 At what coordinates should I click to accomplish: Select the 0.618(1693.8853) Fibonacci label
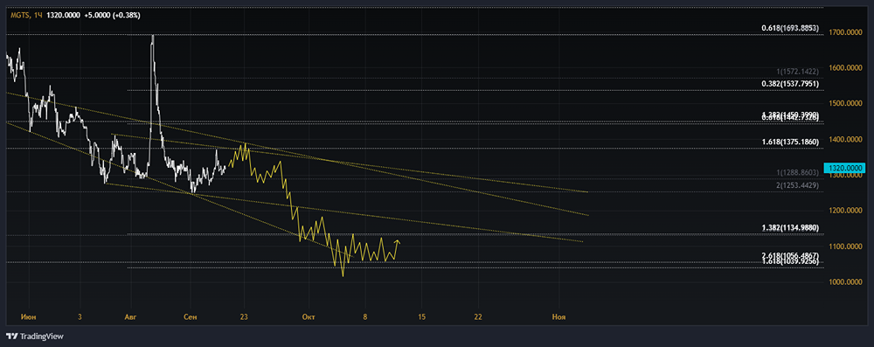point(790,28)
